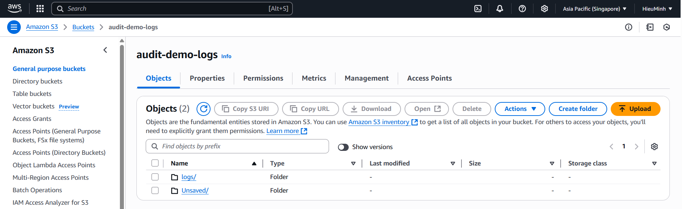Click the external link icon after Learn more
The width and height of the screenshot is (682, 209).
point(304,131)
